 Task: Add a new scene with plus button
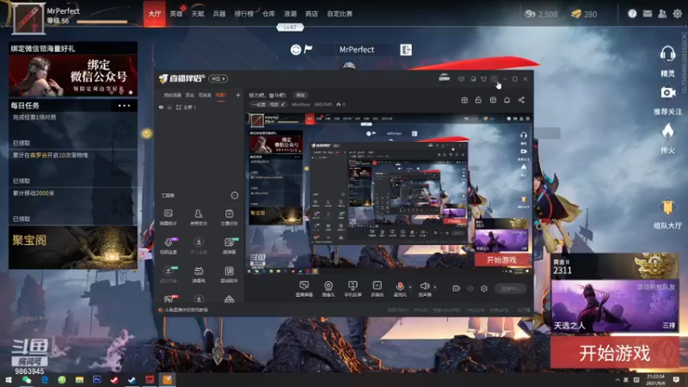[238, 95]
